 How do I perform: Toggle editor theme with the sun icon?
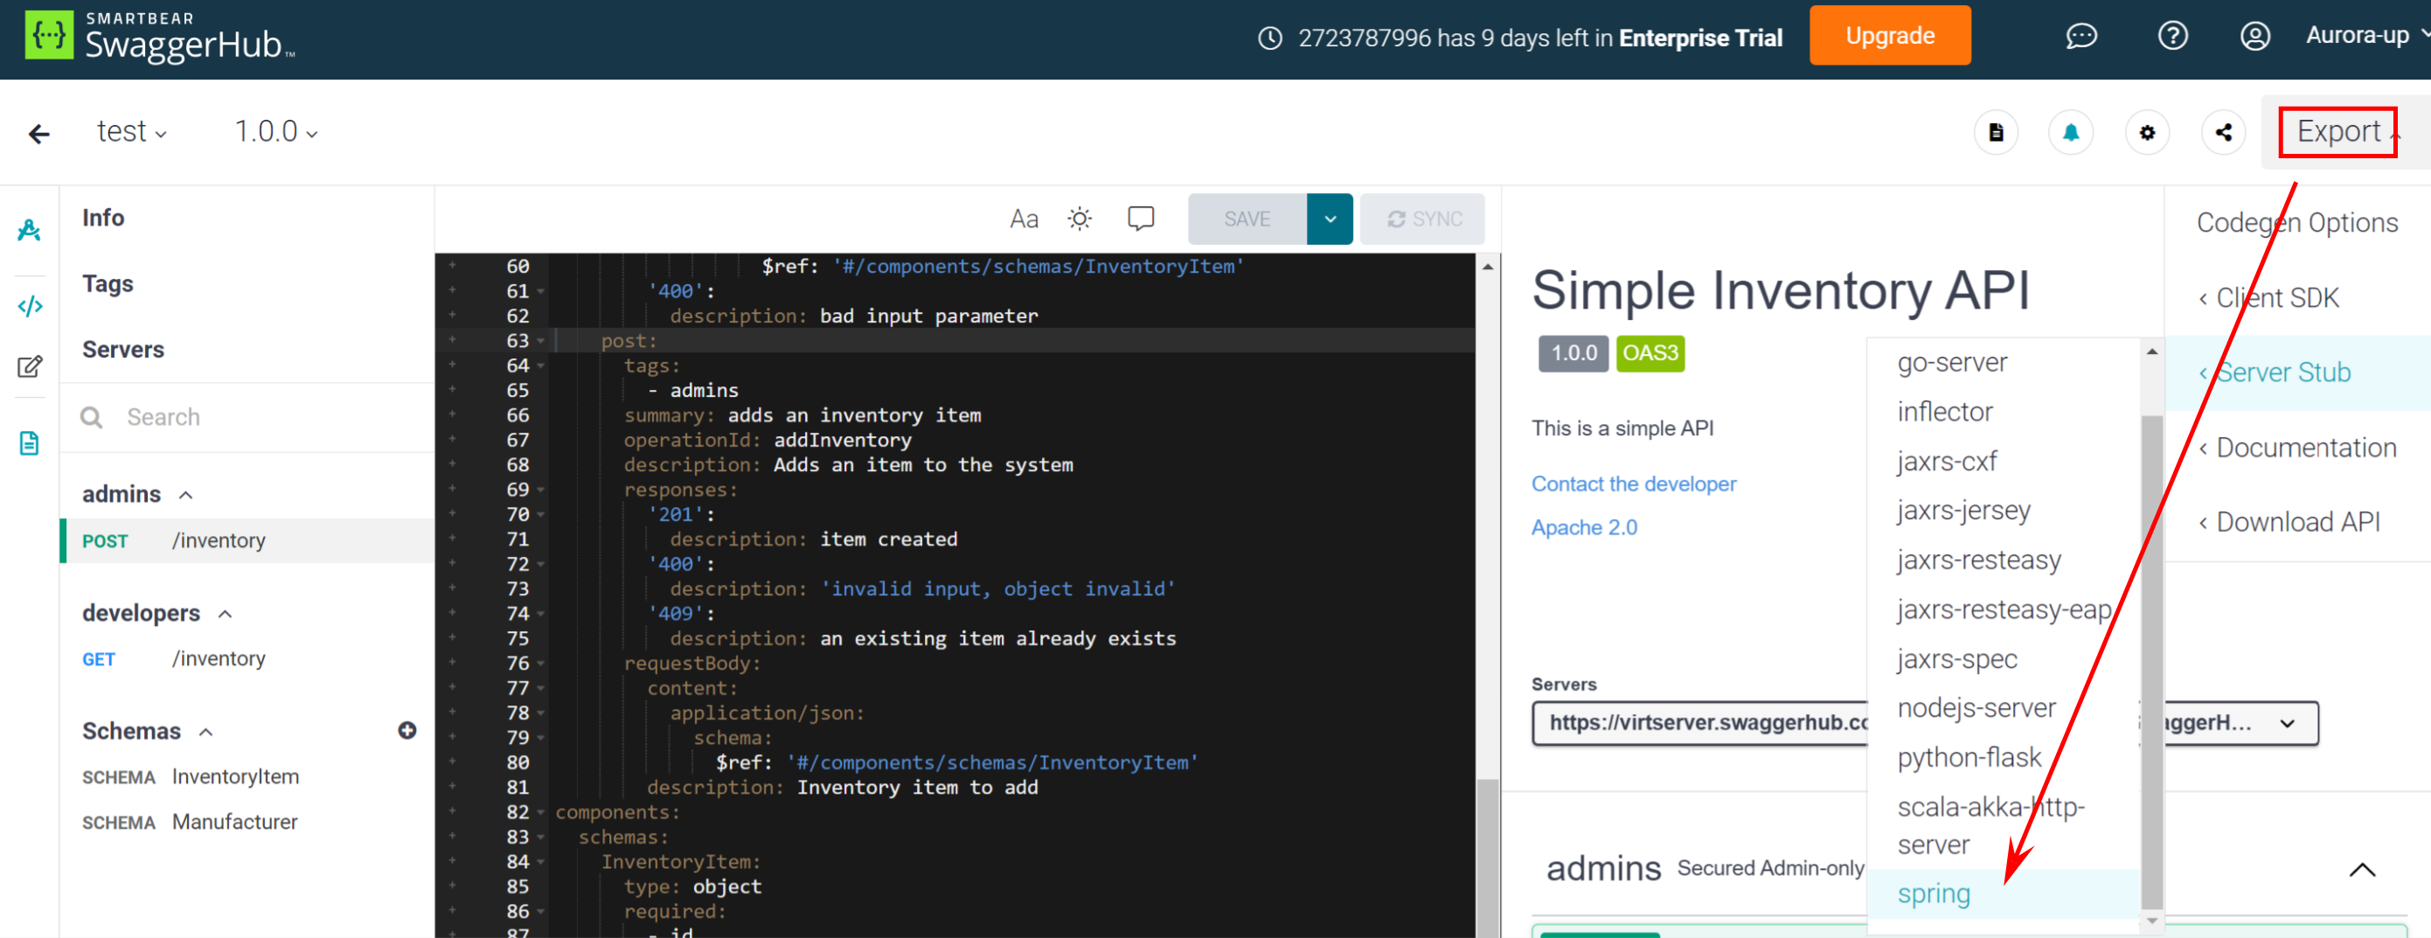(x=1080, y=218)
